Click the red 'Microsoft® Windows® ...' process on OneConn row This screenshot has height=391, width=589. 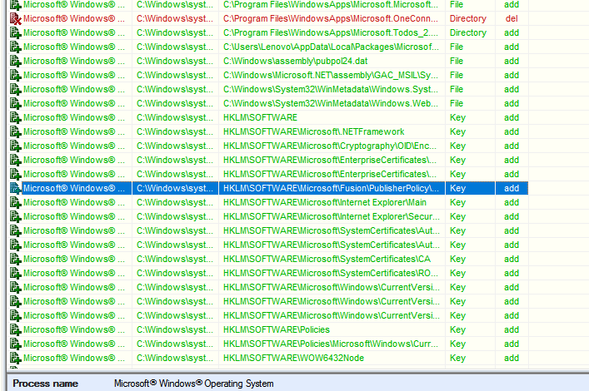tap(74, 18)
